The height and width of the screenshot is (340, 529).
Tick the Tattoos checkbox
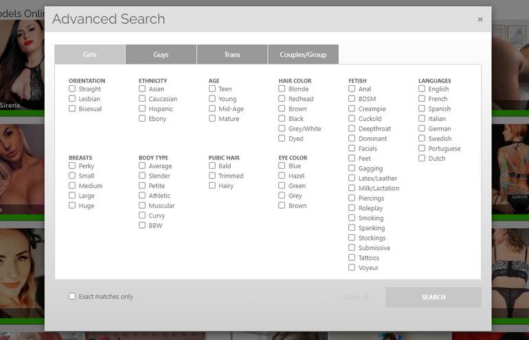tap(352, 258)
